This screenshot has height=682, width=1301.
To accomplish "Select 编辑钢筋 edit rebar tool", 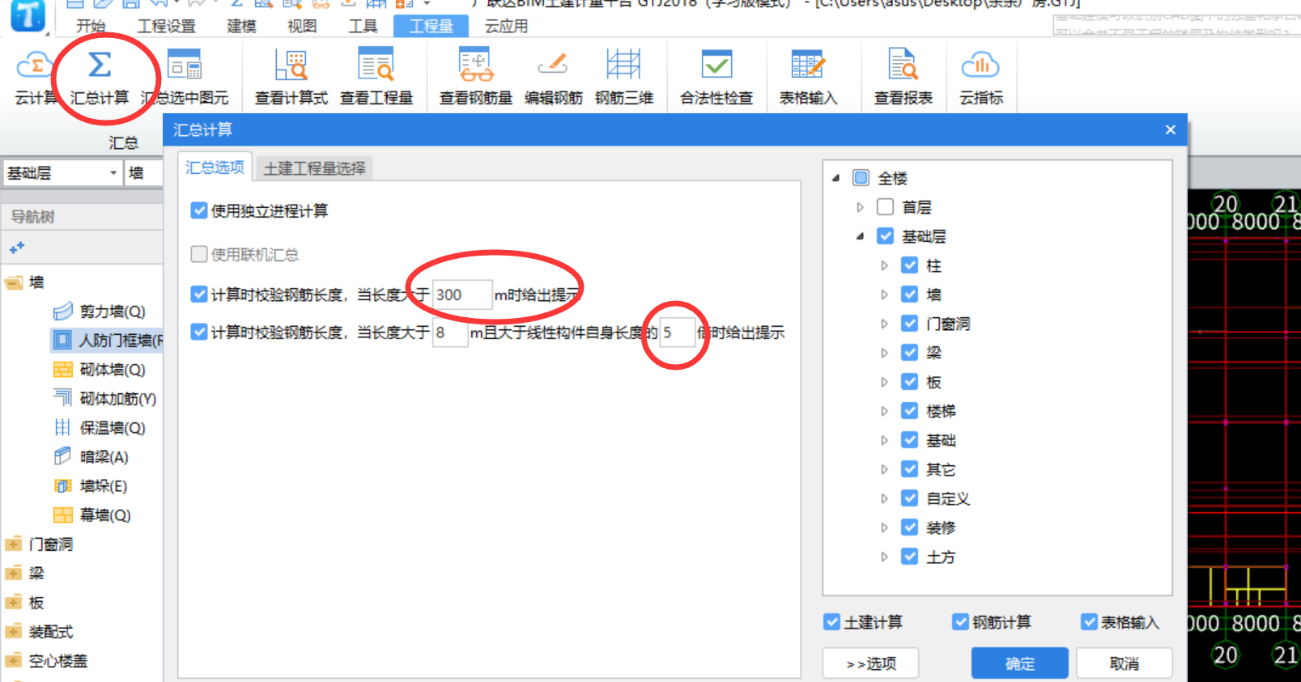I will pyautogui.click(x=553, y=78).
